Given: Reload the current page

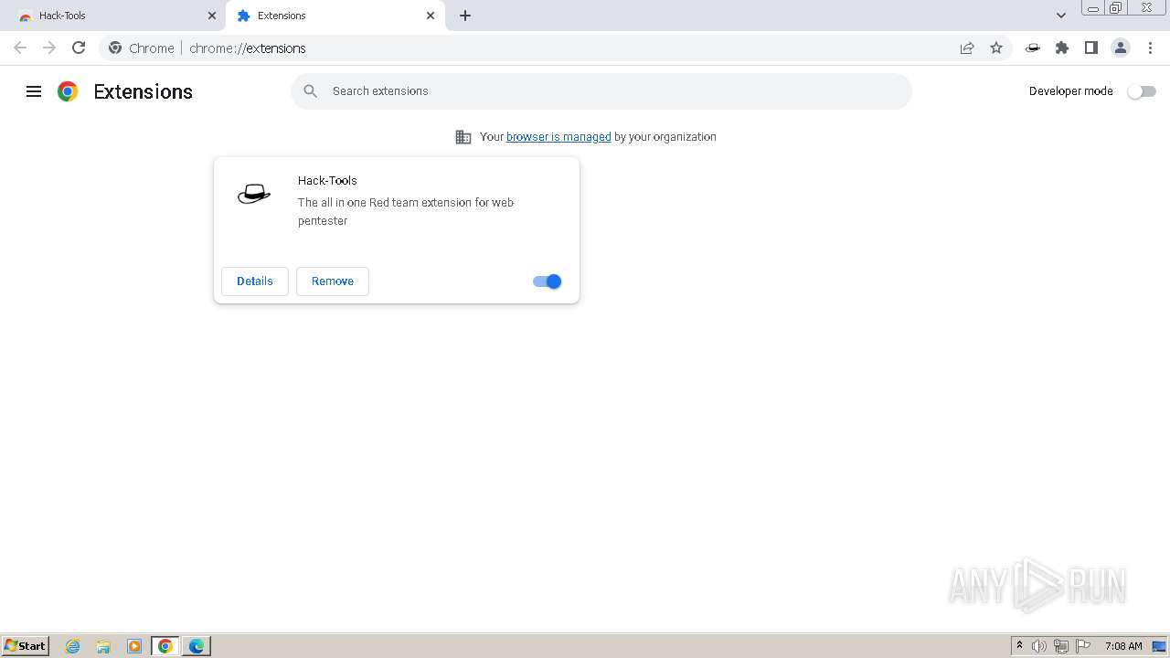Looking at the screenshot, I should [x=79, y=48].
